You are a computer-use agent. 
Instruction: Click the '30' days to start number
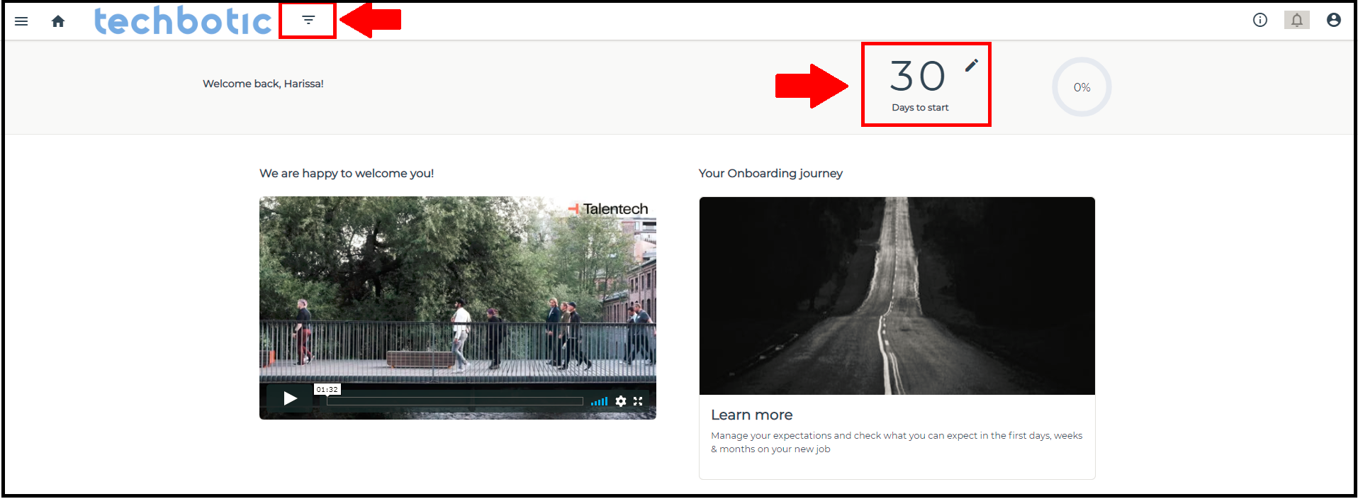click(918, 76)
